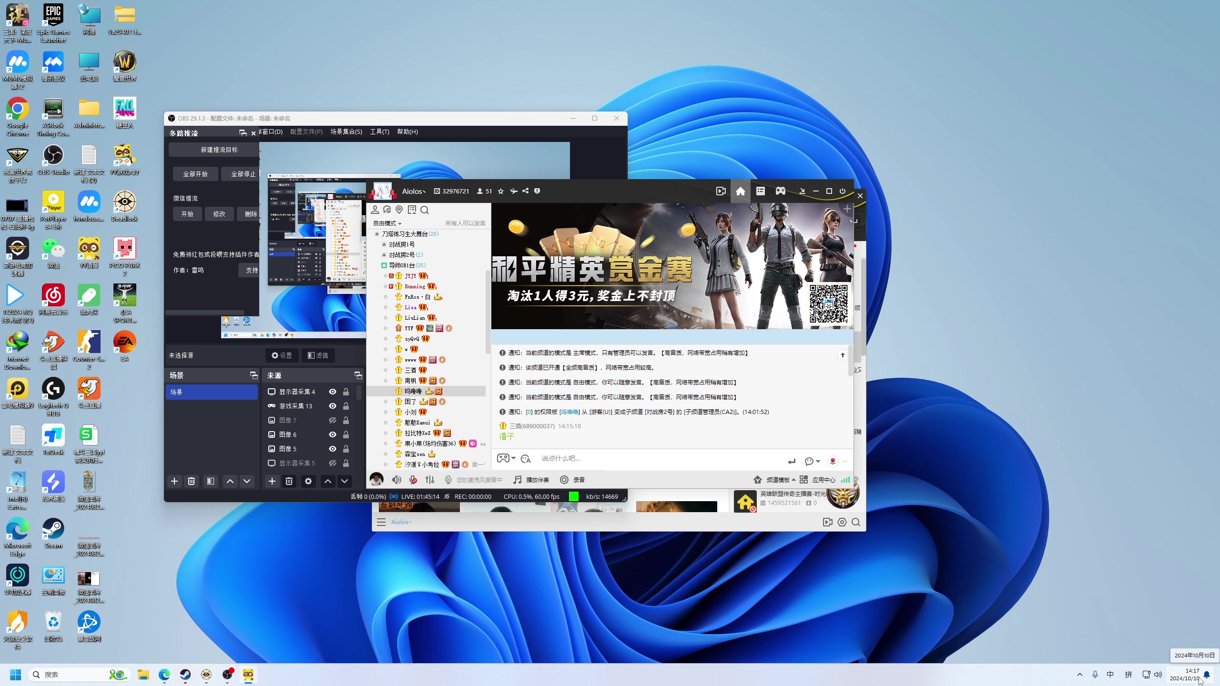Toggle lock on 游戏采集 13 source
1220x686 pixels.
coord(346,406)
